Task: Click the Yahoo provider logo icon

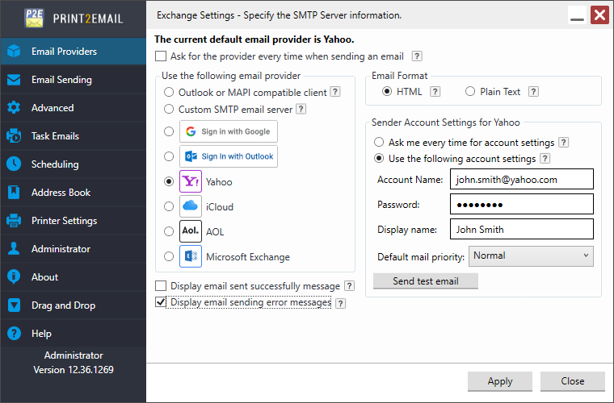Action: pyautogui.click(x=191, y=181)
